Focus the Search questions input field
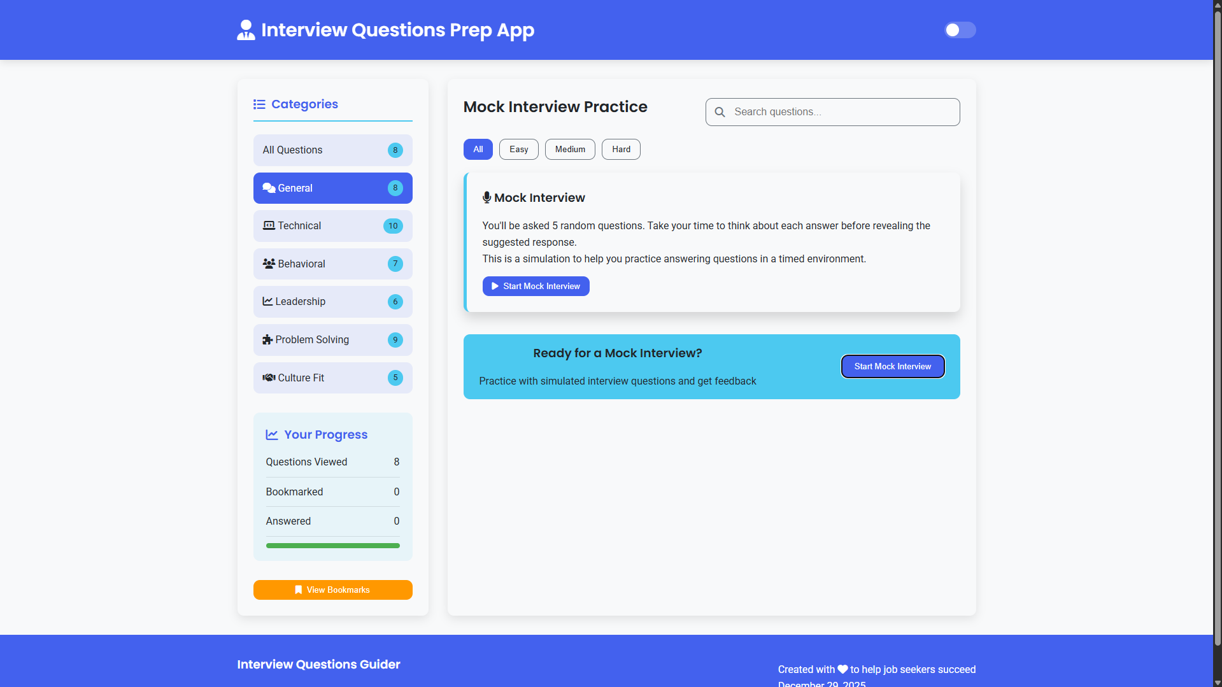1222x687 pixels. pos(841,112)
